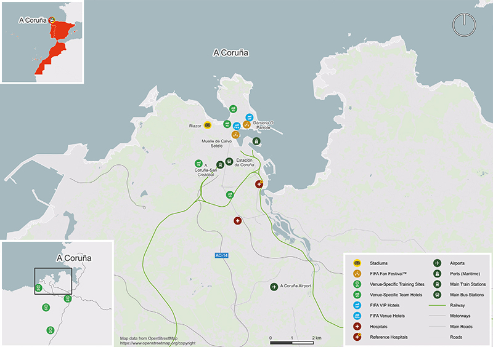Open the openstreetmap.org/copyright link
The image size is (493, 347).
(158, 343)
